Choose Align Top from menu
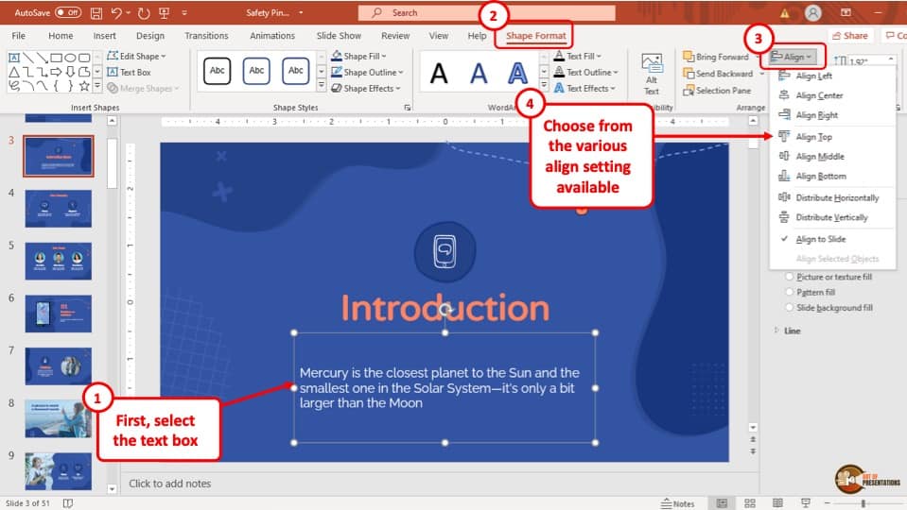907x510 pixels. [x=813, y=137]
